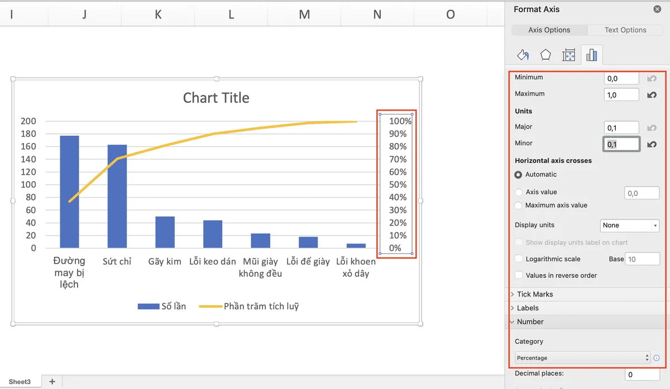Click the Decimal places field
Screen dimensions: 670x389
pyautogui.click(x=642, y=374)
